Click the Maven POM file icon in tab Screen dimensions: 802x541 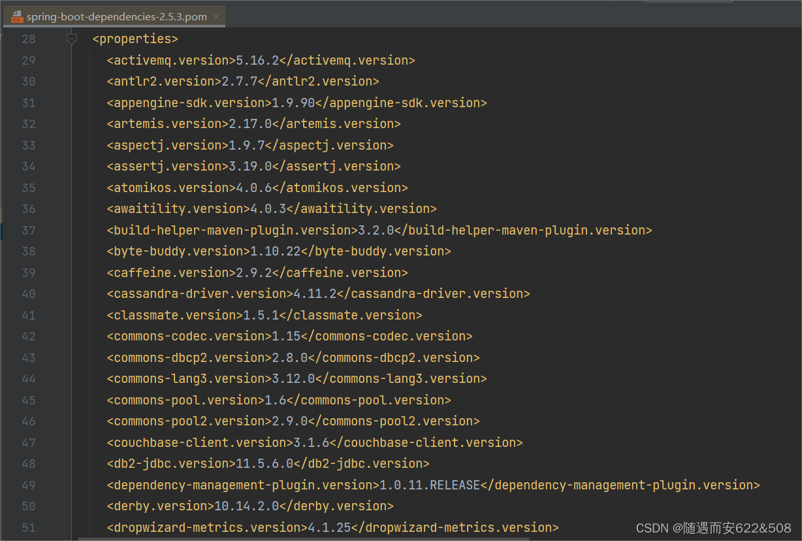(17, 17)
